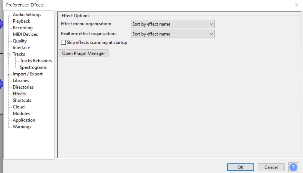Viewport: 303px width, 173px height.
Task: Go to the Playback preferences page
Action: tap(21, 21)
